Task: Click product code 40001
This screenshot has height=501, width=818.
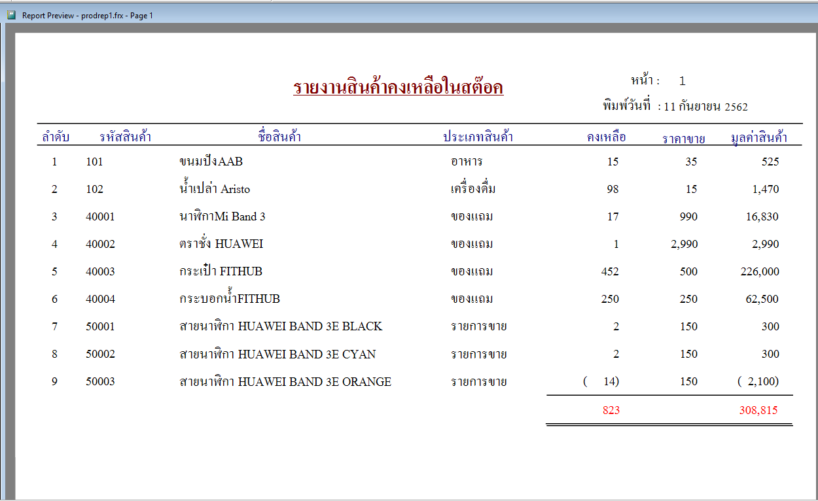Action: pyautogui.click(x=100, y=216)
